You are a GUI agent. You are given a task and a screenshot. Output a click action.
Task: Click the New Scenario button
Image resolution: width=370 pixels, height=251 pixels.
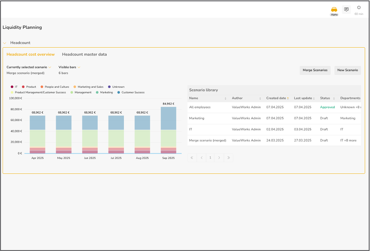[347, 70]
